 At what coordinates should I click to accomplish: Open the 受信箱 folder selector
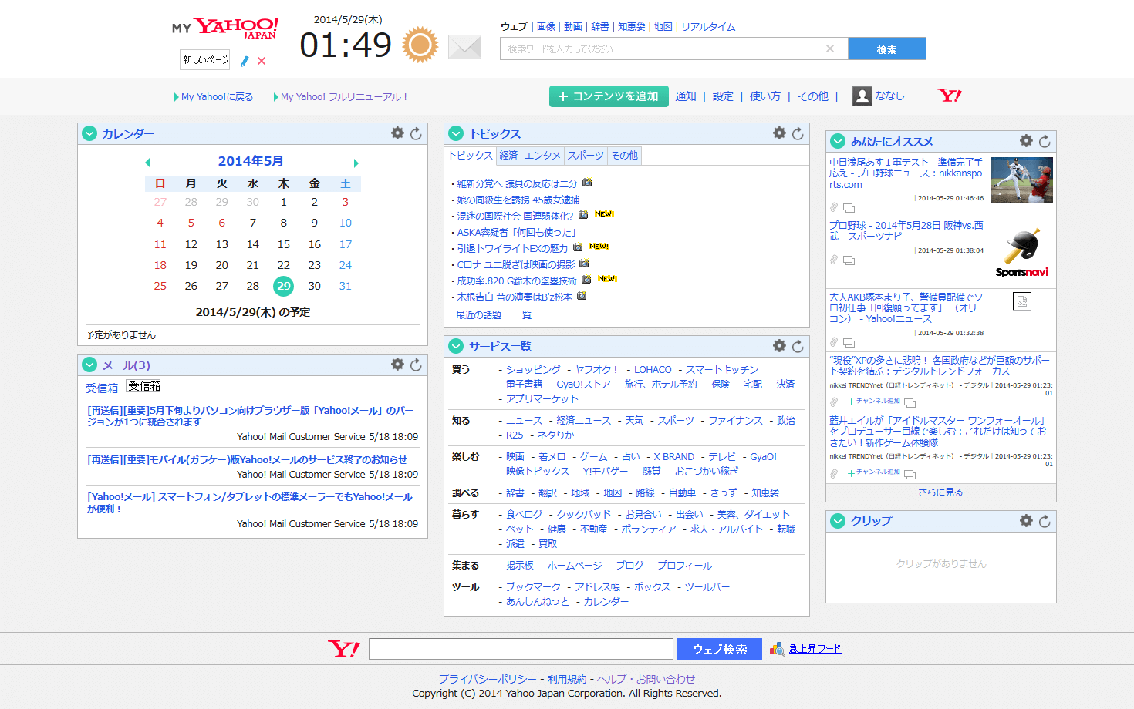[144, 386]
